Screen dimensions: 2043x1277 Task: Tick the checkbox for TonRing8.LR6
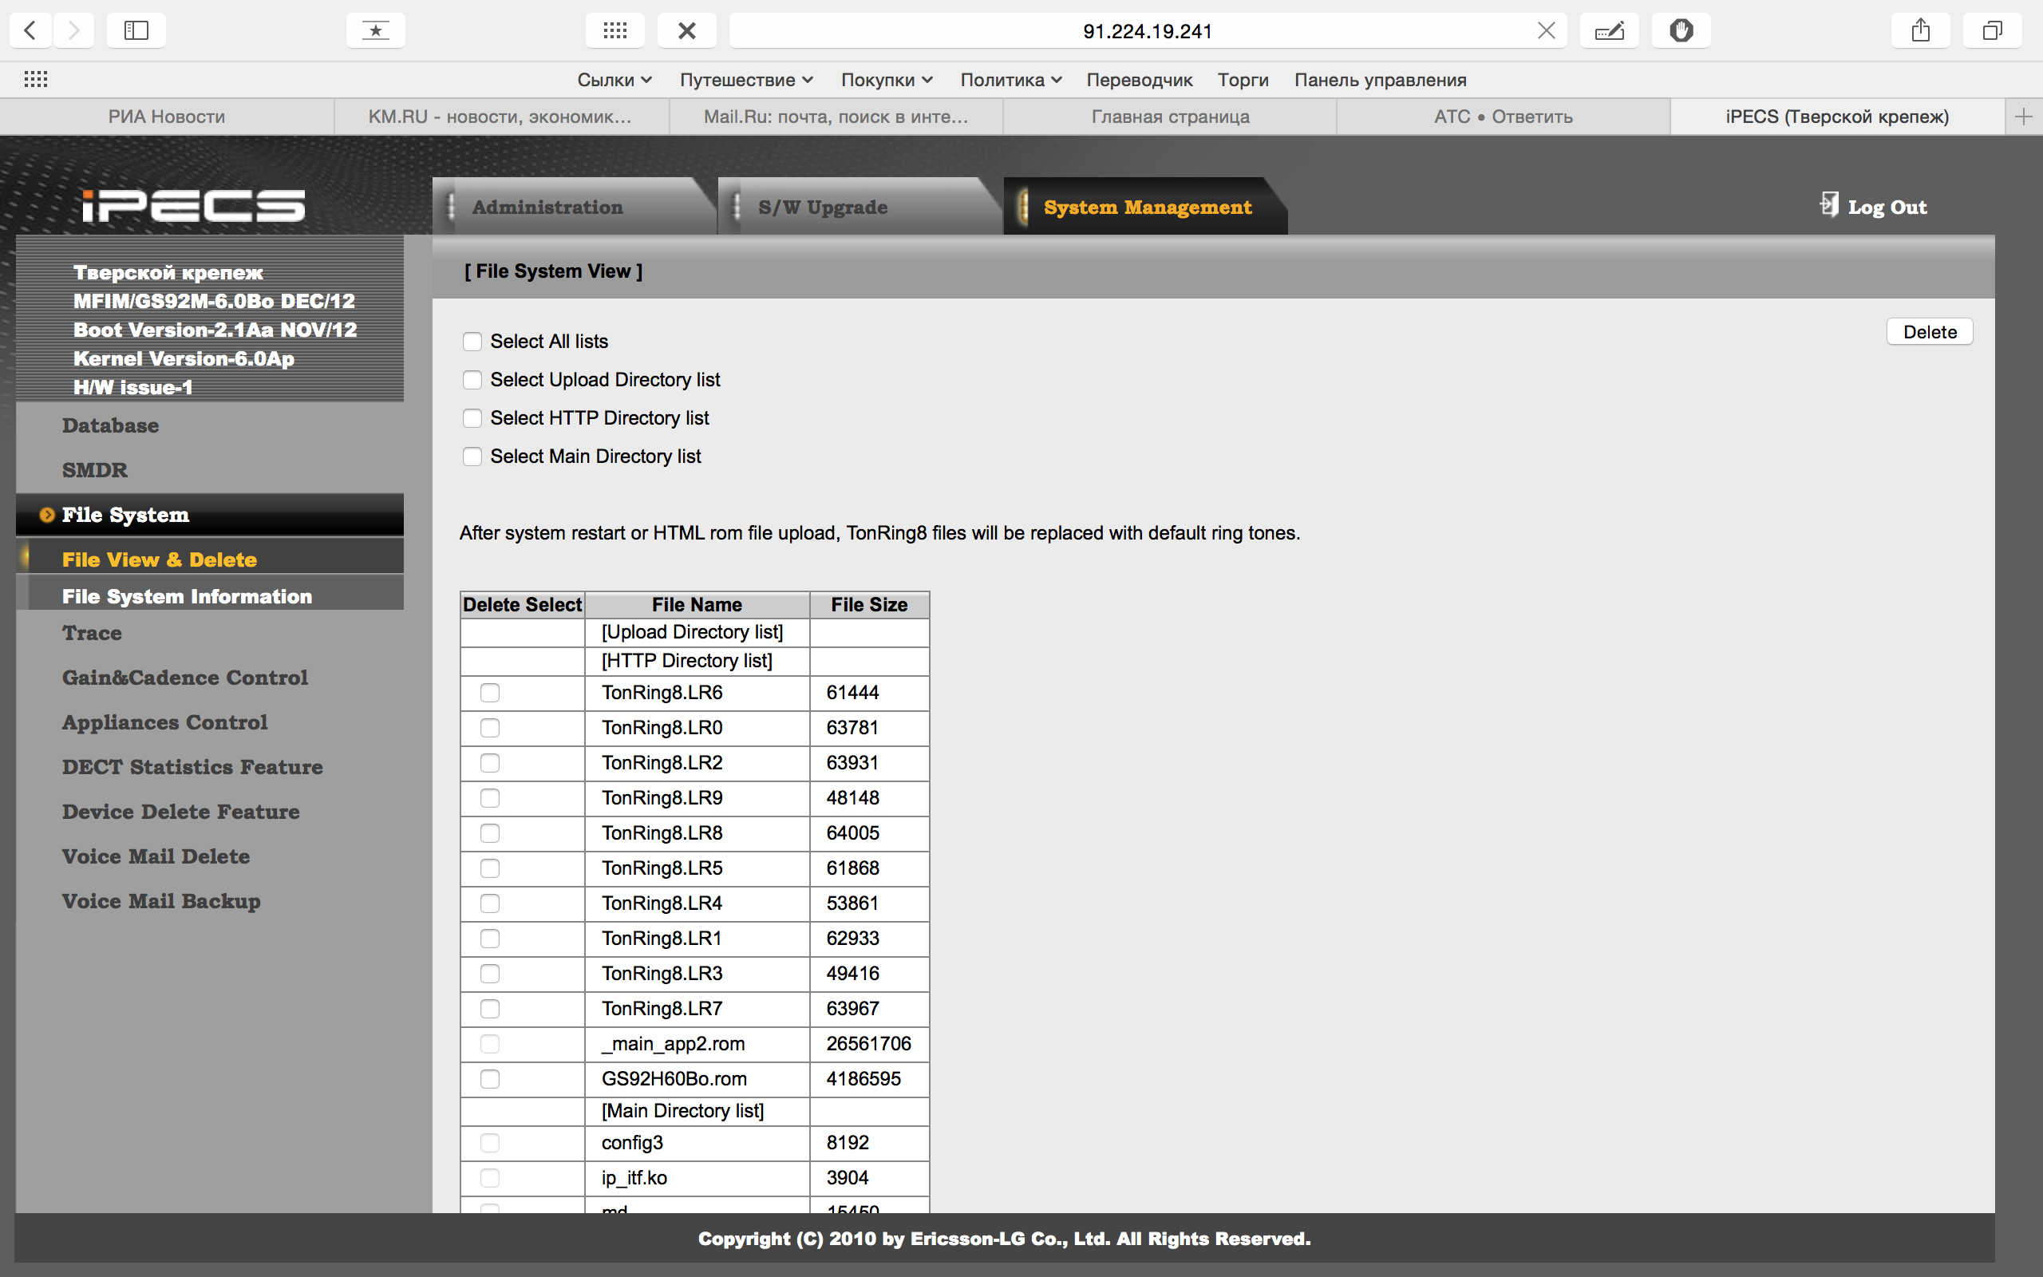point(490,693)
